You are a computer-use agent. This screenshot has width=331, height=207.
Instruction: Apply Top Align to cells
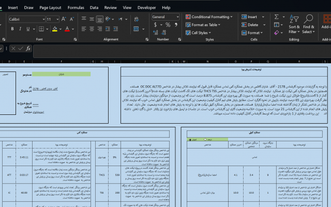[x=84, y=19]
